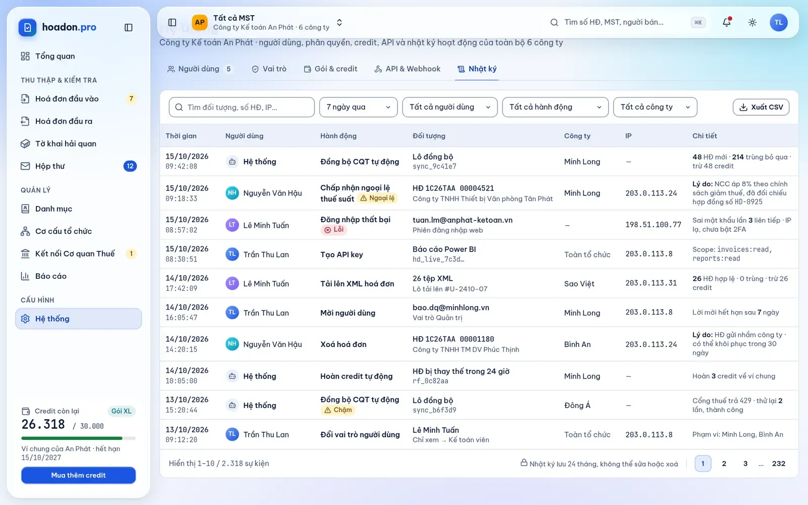Click the Gói XL plan badge

click(x=121, y=411)
